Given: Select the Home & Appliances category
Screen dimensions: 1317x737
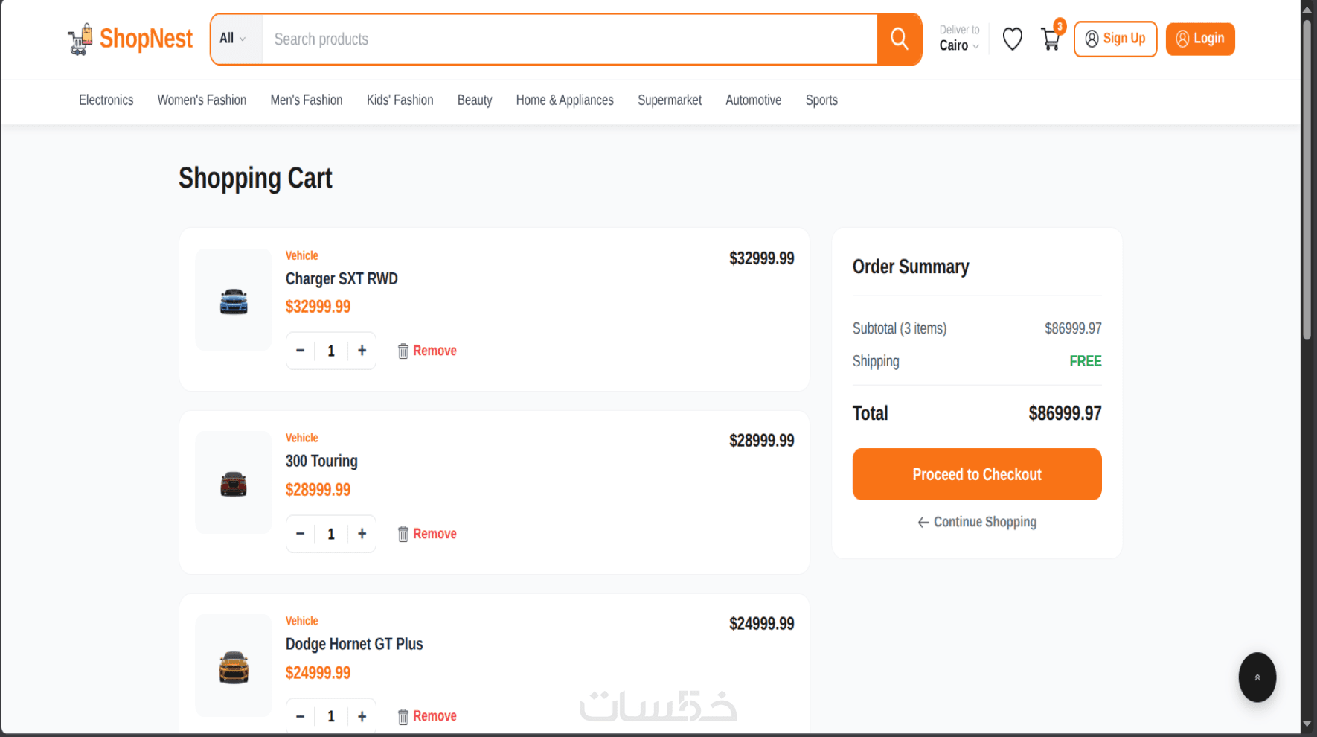Looking at the screenshot, I should [x=565, y=100].
